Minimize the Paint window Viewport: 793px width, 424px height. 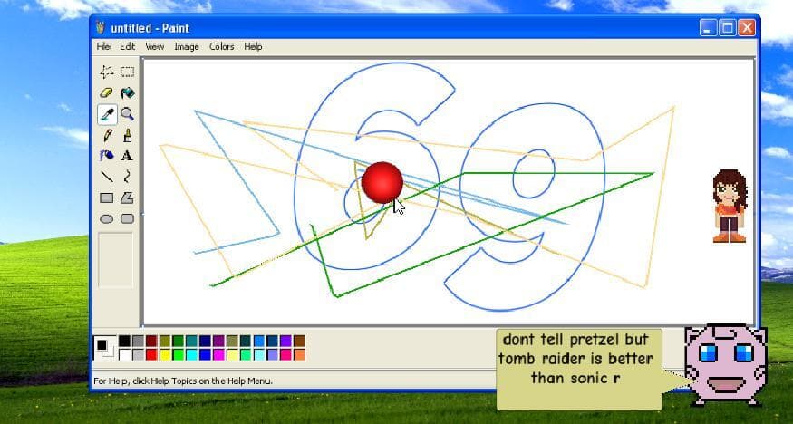tap(708, 28)
